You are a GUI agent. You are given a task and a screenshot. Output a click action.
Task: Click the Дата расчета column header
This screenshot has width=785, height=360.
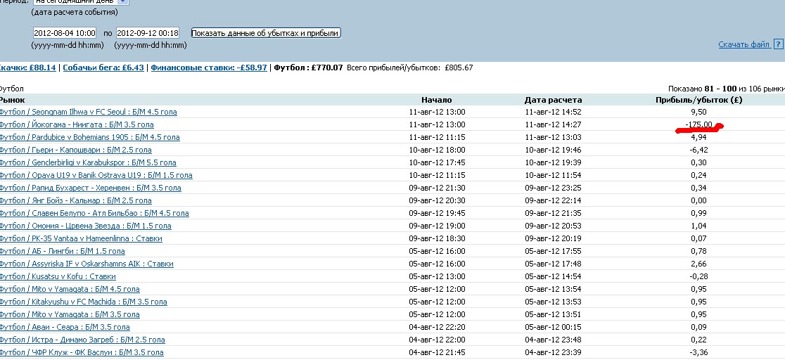553,100
